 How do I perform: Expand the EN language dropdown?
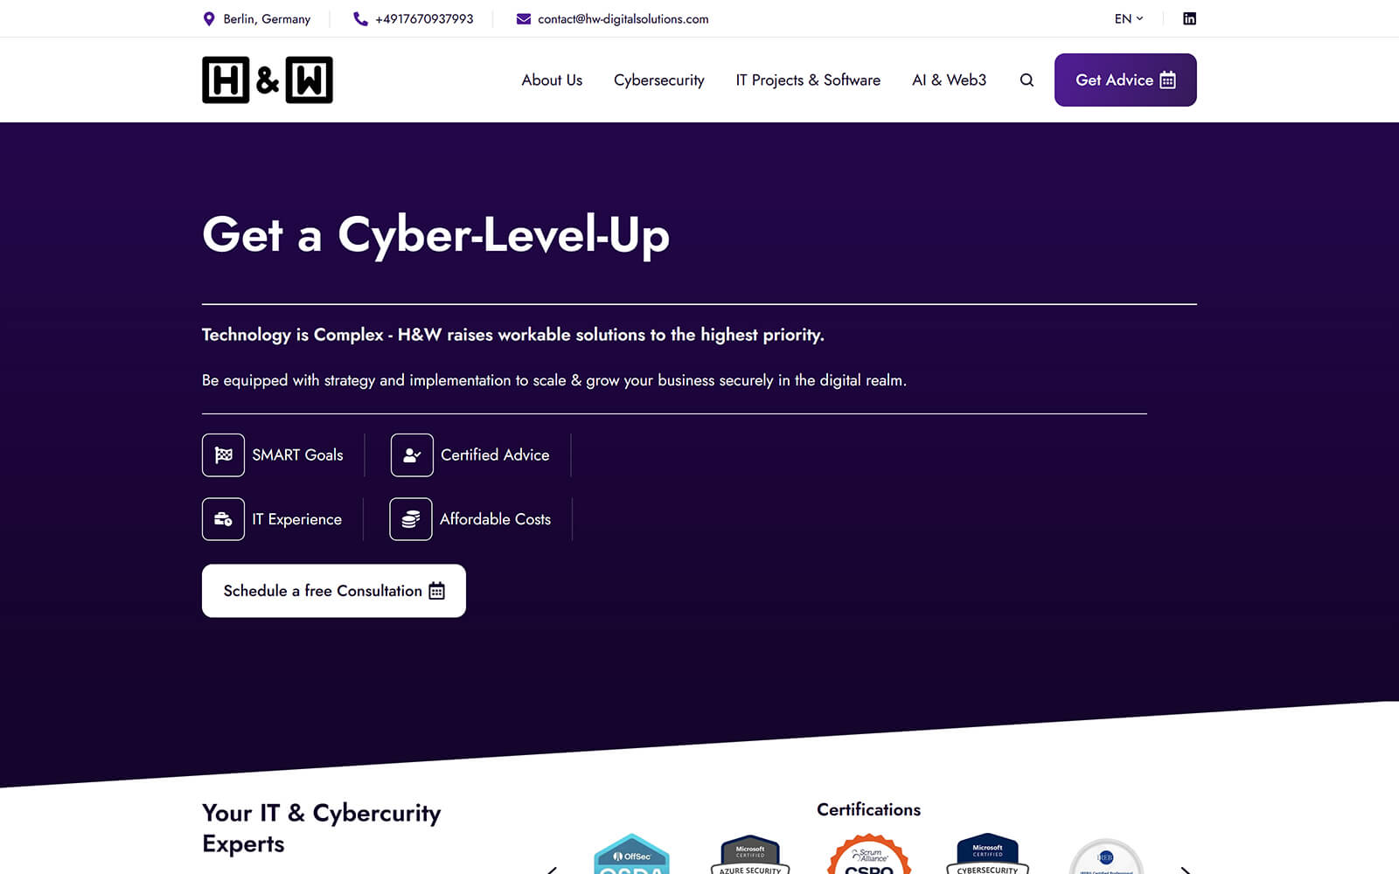[x=1128, y=18]
